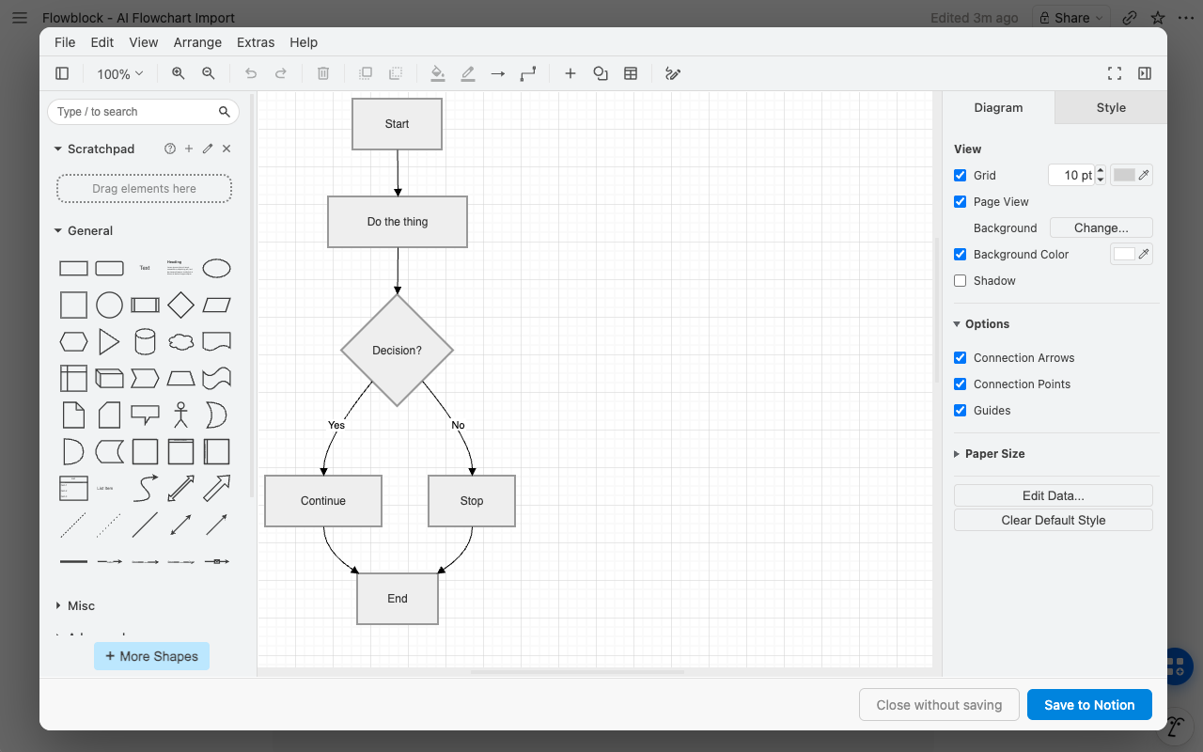Select the actor stick figure shape

(x=180, y=415)
